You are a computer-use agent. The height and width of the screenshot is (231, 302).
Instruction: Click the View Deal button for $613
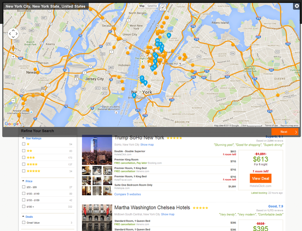pyautogui.click(x=261, y=179)
